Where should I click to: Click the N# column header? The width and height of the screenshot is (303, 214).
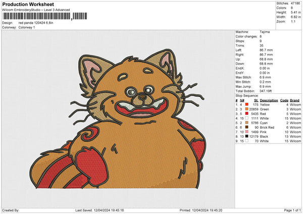tap(242, 100)
